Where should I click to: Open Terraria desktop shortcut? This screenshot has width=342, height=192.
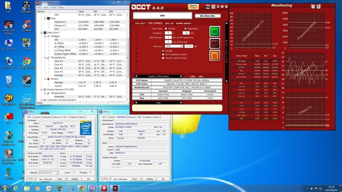pos(9,174)
